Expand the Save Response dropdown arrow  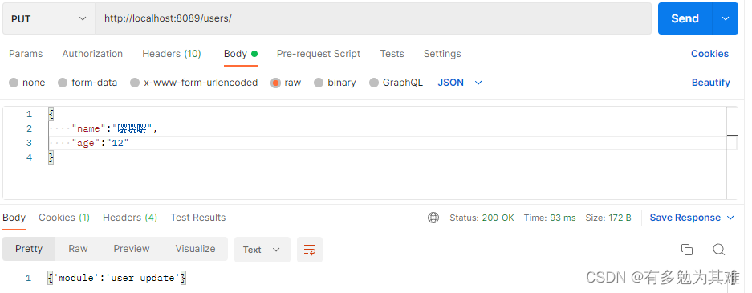pos(730,218)
